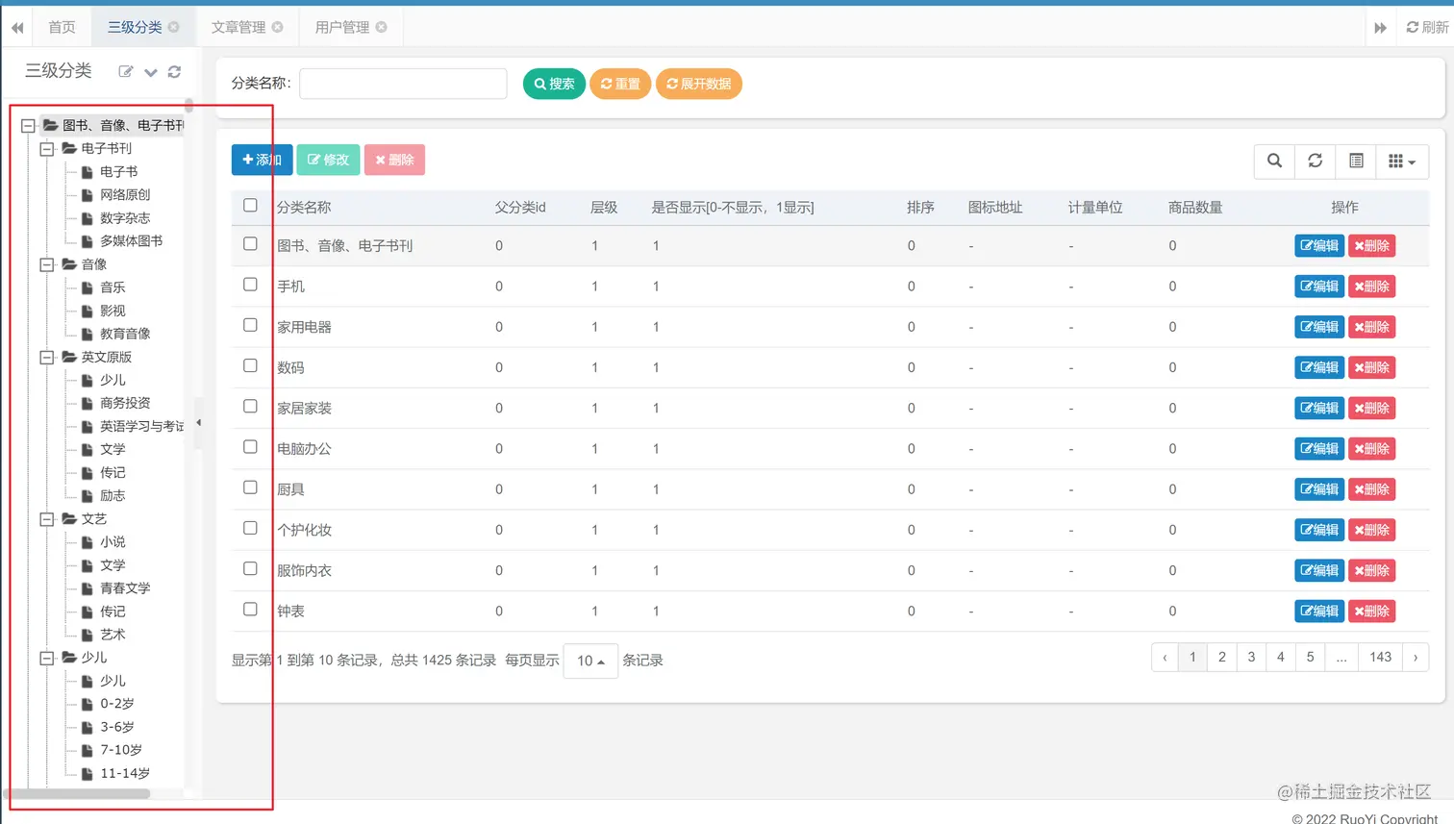This screenshot has width=1454, height=824.
Task: Close the 用户管理 tab
Action: point(382,27)
